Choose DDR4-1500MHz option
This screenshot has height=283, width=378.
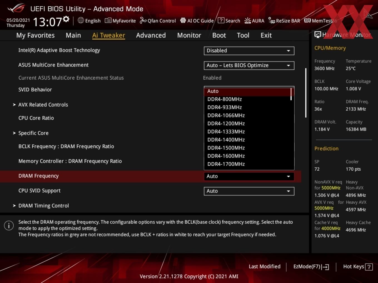click(x=247, y=148)
